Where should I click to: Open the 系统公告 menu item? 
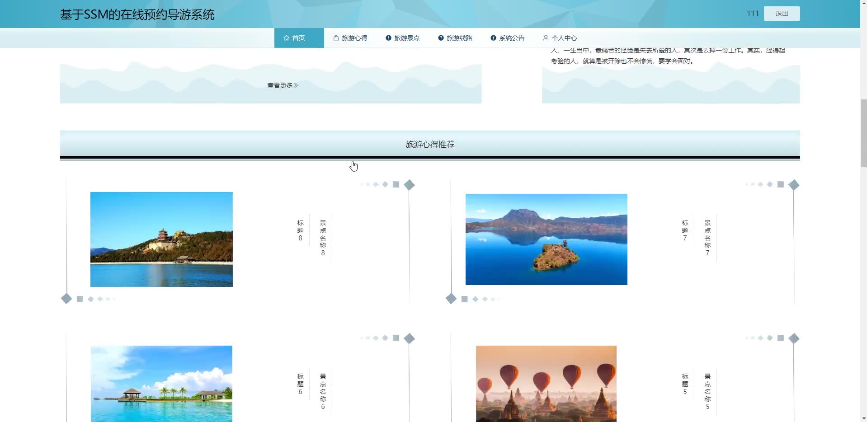point(508,38)
